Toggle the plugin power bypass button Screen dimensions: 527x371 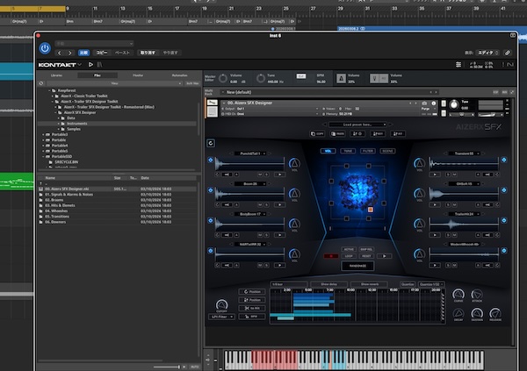(45, 48)
